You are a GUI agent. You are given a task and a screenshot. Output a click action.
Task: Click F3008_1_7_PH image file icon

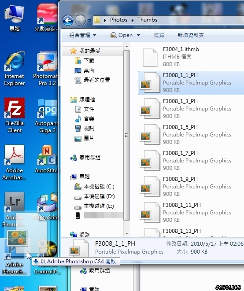coord(150,161)
